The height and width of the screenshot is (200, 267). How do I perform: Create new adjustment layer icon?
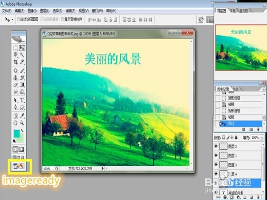coord(239,197)
